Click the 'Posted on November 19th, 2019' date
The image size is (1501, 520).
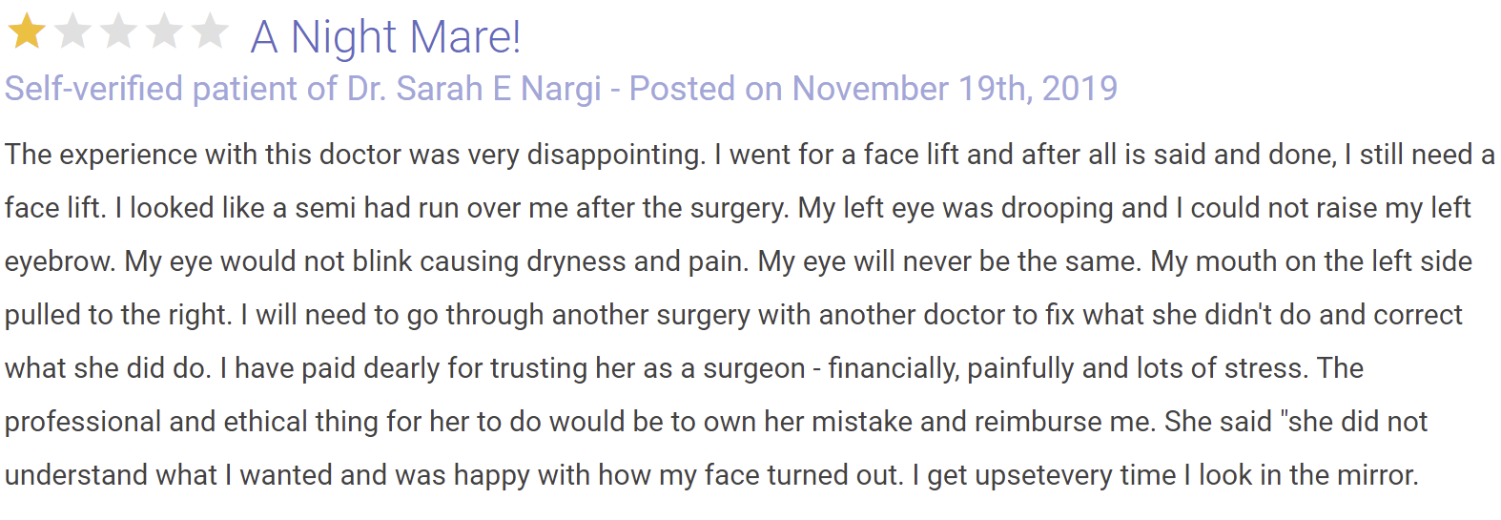click(x=874, y=89)
